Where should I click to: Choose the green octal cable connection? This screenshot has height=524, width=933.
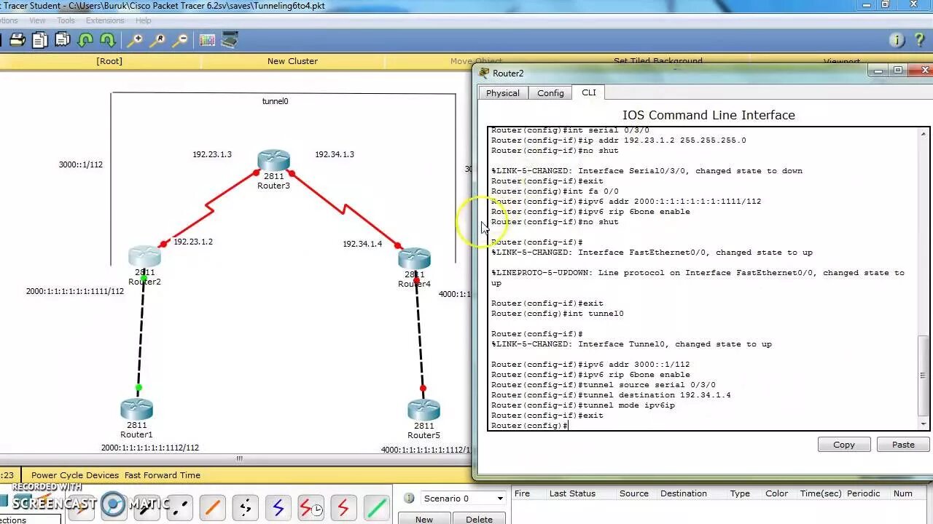tap(376, 507)
